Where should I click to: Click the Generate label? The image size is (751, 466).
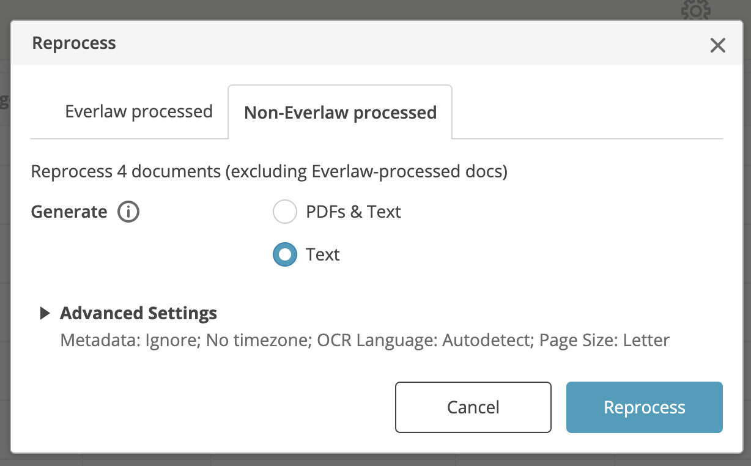pos(69,212)
